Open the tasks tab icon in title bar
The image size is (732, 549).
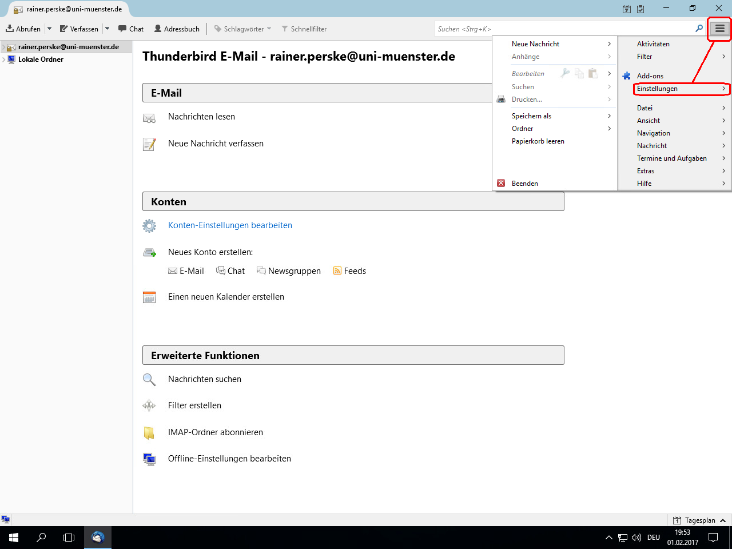click(x=640, y=9)
